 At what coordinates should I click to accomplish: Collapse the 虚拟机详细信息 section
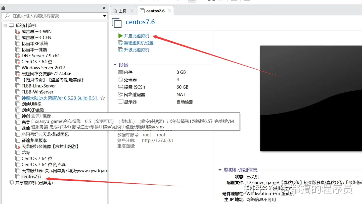click(x=220, y=170)
